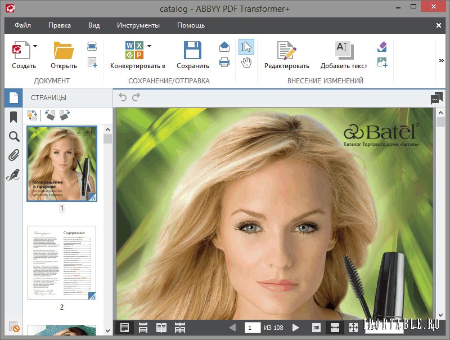Expand the ribbon overflow chevron
Image resolution: width=450 pixels, height=340 pixels.
441,61
